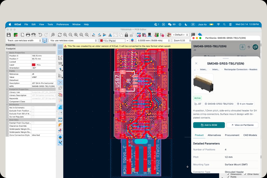The height and width of the screenshot is (178, 267).
Task: Lock the selected items
Action: tap(126, 35)
